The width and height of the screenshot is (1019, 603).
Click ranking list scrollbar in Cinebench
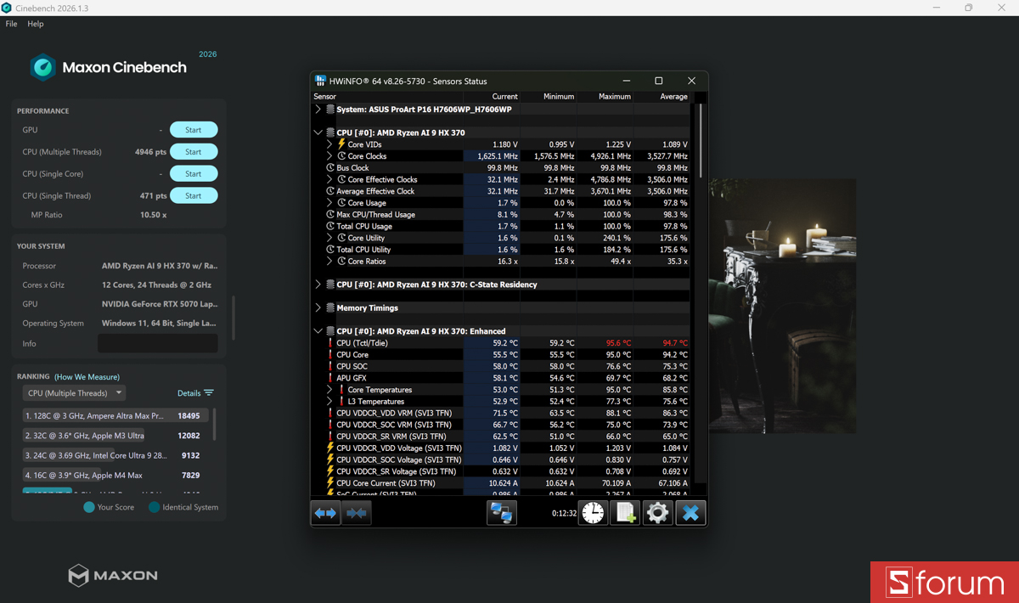coord(214,425)
